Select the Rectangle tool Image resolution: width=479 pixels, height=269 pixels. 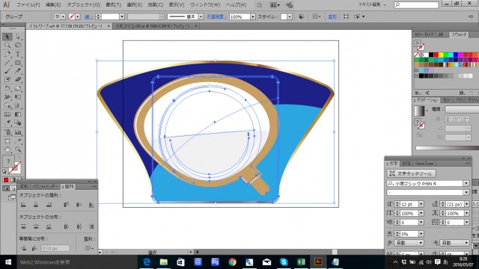point(18,63)
